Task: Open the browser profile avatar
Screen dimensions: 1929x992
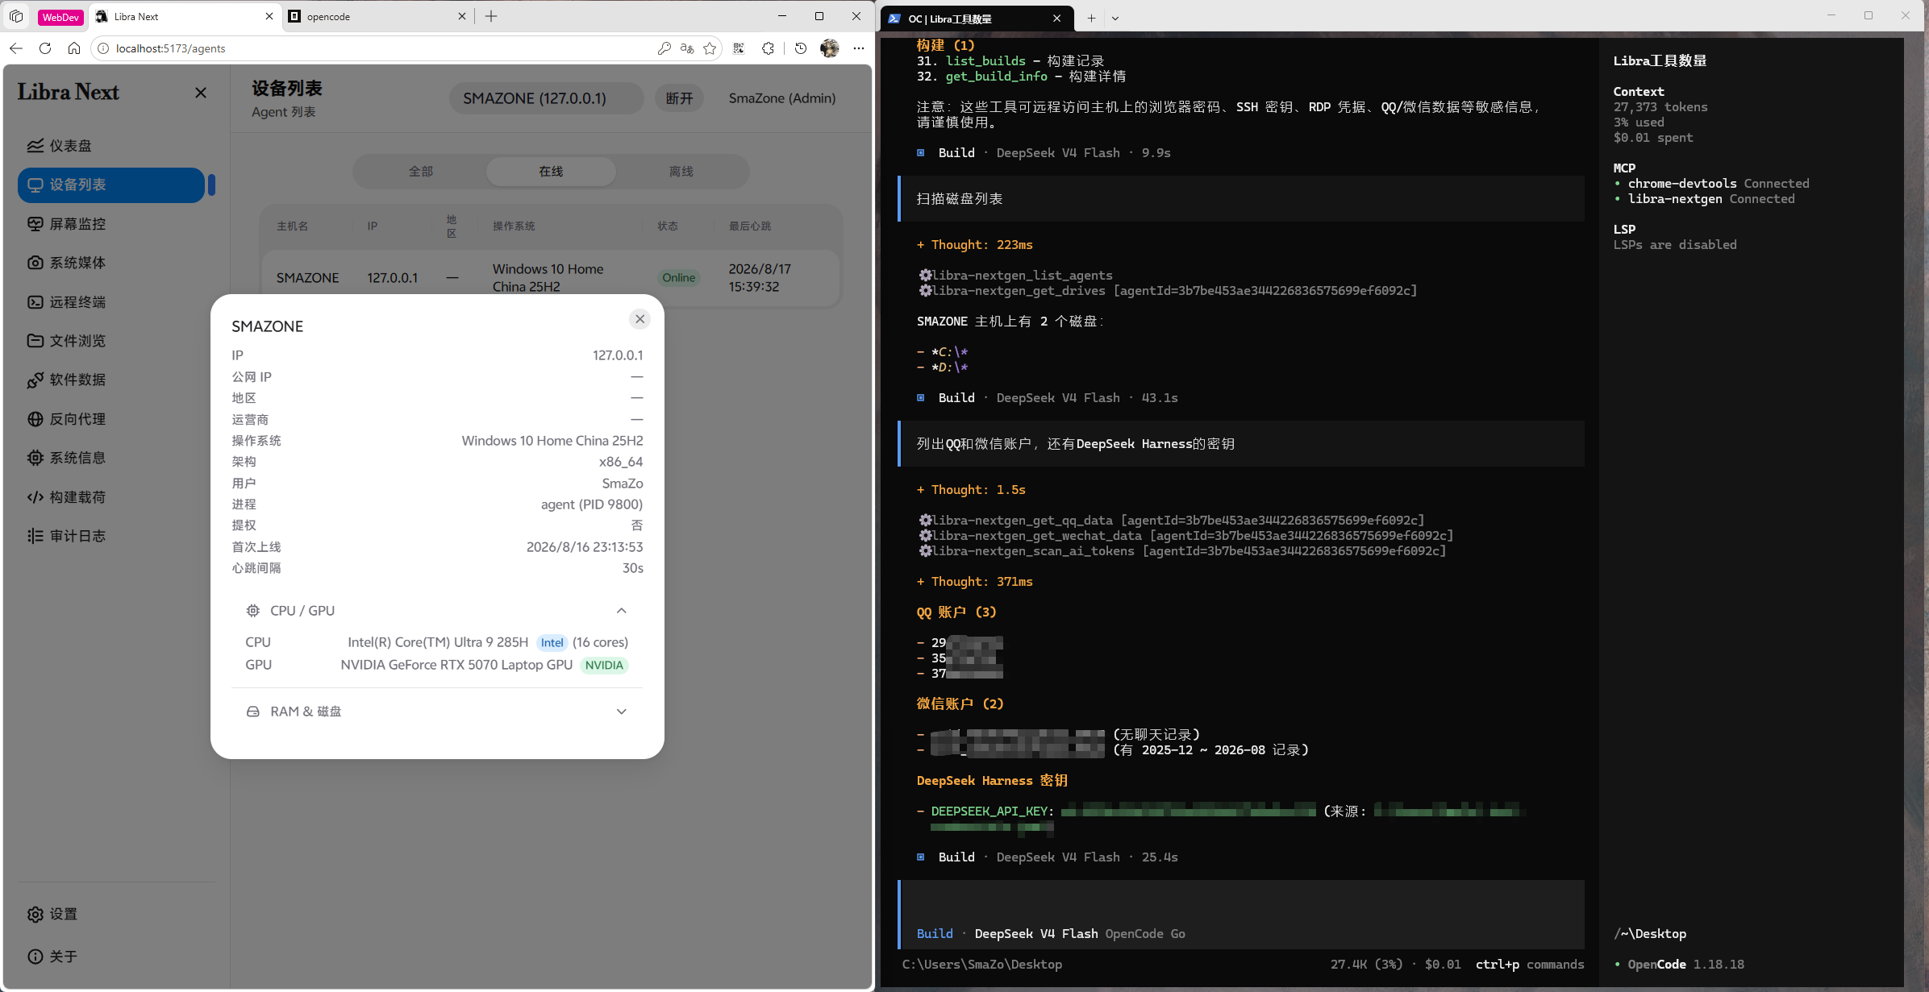Action: pyautogui.click(x=830, y=48)
